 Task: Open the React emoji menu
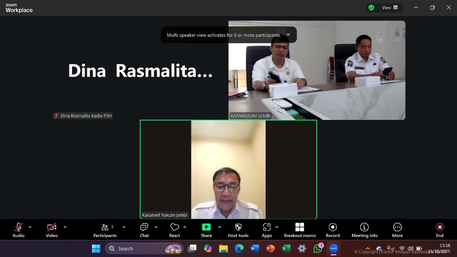click(x=175, y=230)
